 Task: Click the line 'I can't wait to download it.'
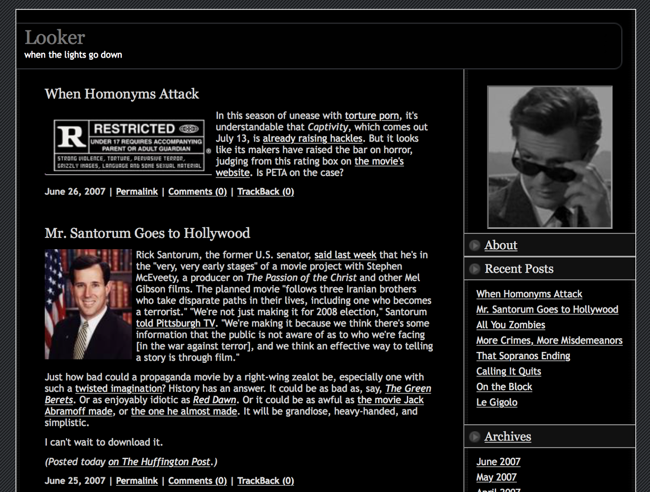coord(104,443)
